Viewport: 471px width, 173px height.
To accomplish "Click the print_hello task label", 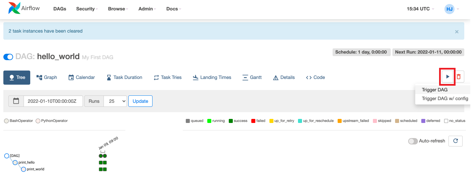I will (27, 163).
